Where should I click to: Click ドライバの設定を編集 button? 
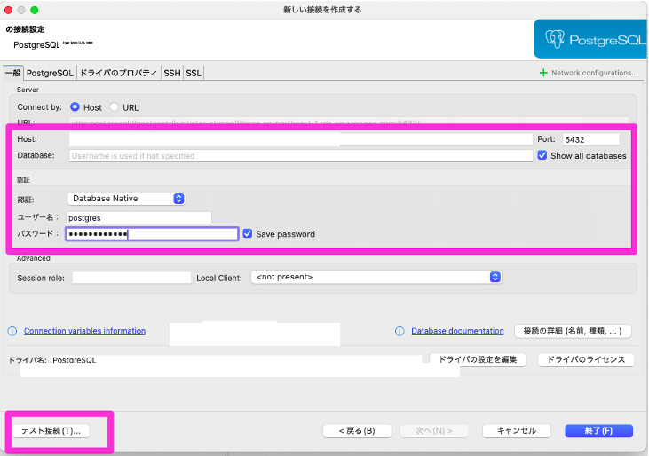coord(478,359)
